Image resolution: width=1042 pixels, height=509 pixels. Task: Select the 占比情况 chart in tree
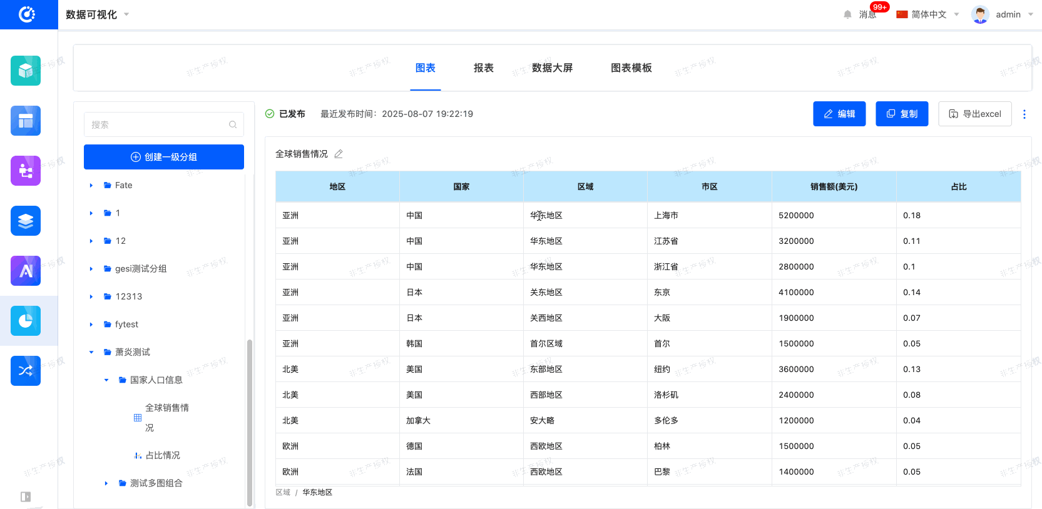pos(163,455)
